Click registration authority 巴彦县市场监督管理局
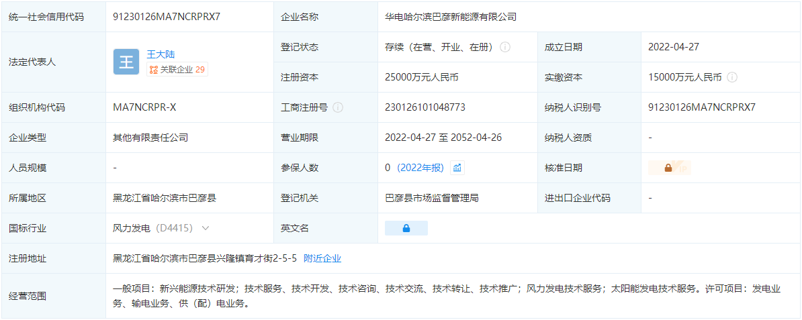Viewport: 802px width, 320px height. (x=431, y=198)
